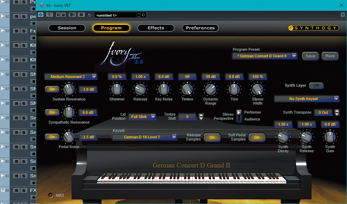Enable the R read automation button
347x204 pixels.
point(58,15)
